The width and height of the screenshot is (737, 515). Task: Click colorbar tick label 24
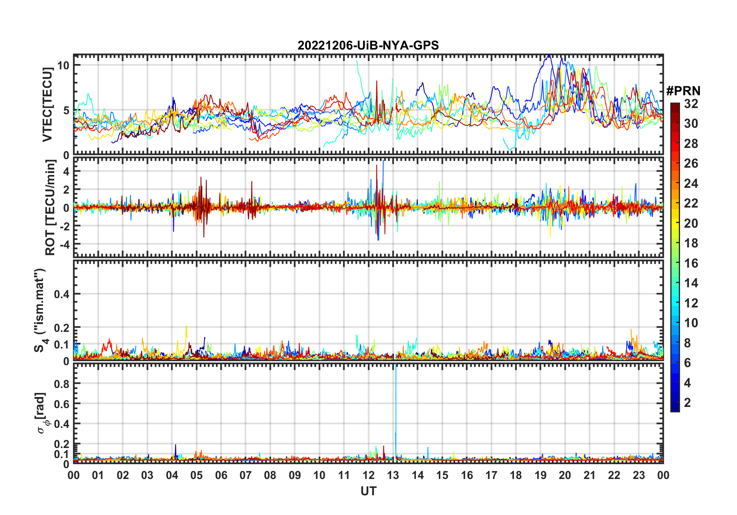click(691, 183)
